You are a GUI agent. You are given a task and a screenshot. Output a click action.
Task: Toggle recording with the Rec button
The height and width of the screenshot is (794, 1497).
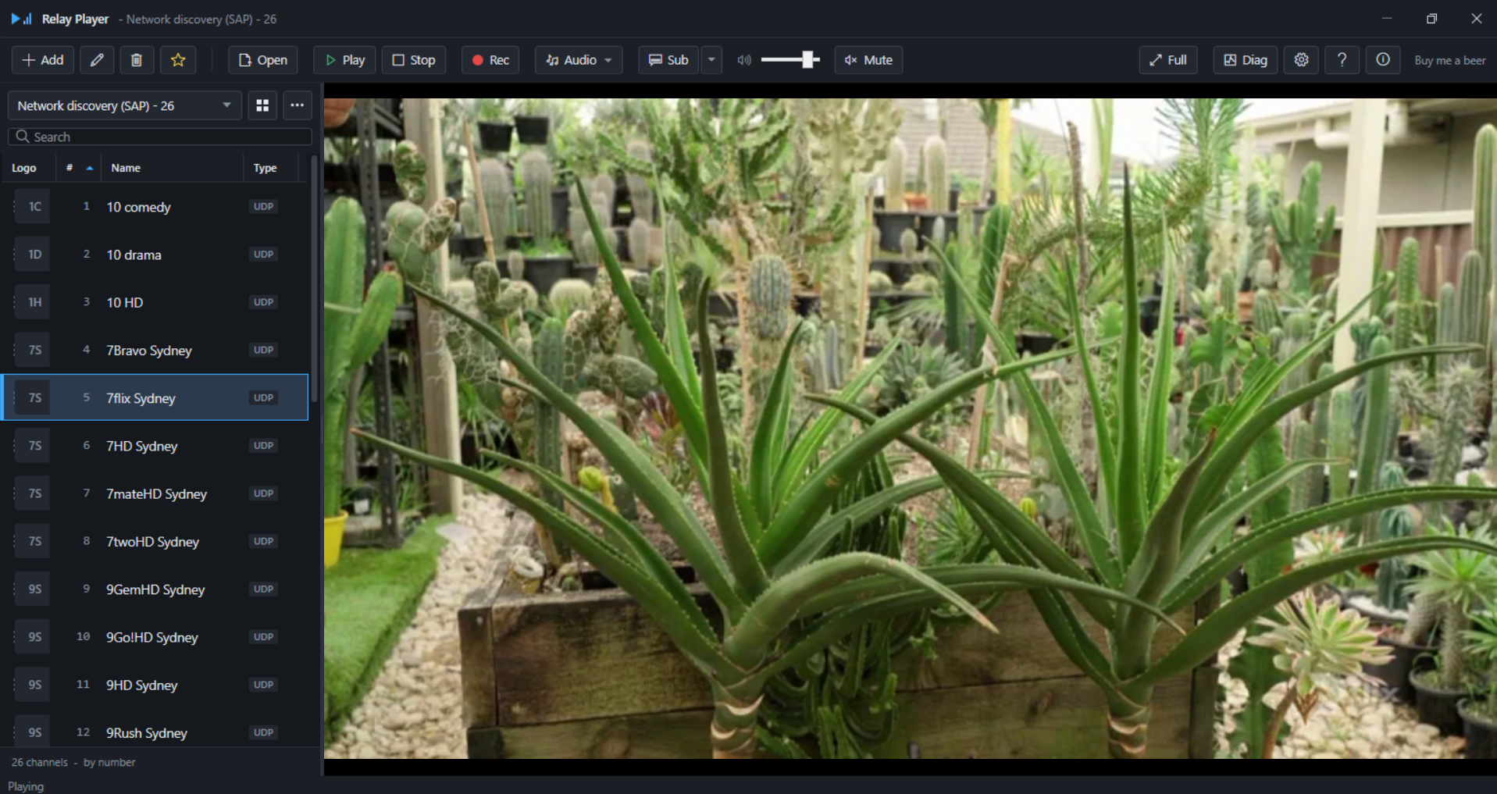pos(490,60)
